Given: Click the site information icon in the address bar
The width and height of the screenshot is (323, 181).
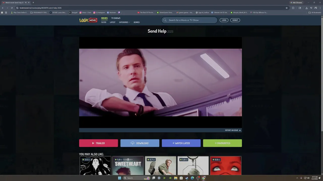Looking at the screenshot, I should click(17, 8).
